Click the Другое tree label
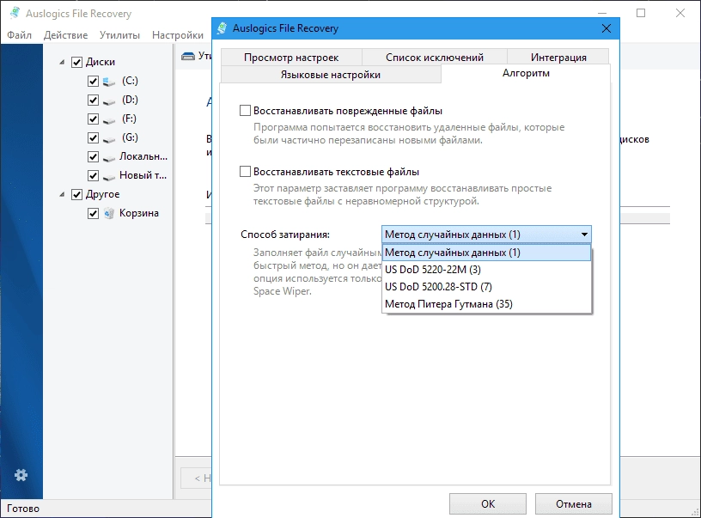 102,194
